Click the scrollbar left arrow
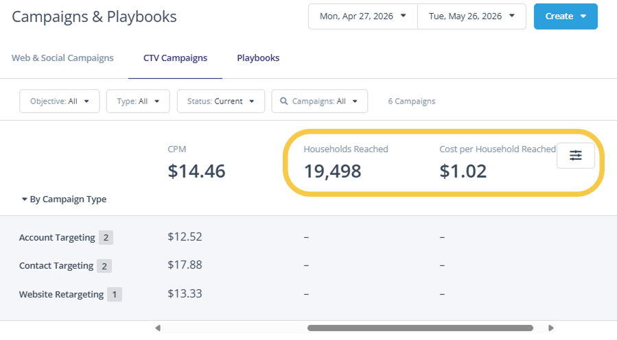This screenshot has width=617, height=340. (x=158, y=328)
